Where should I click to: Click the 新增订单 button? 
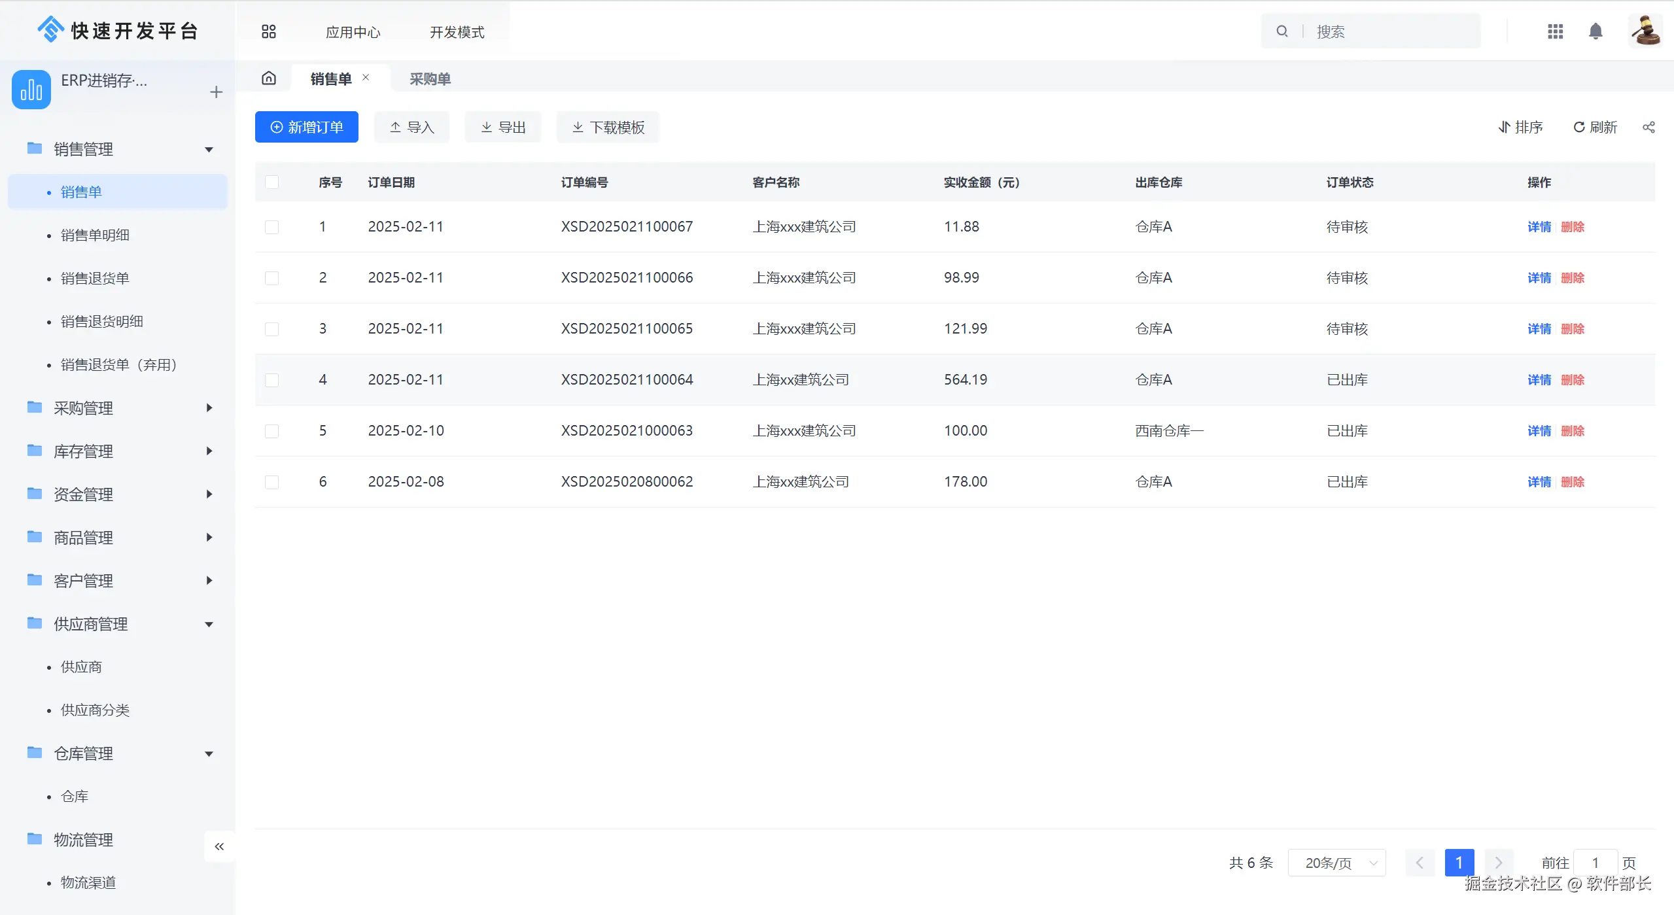click(x=307, y=127)
